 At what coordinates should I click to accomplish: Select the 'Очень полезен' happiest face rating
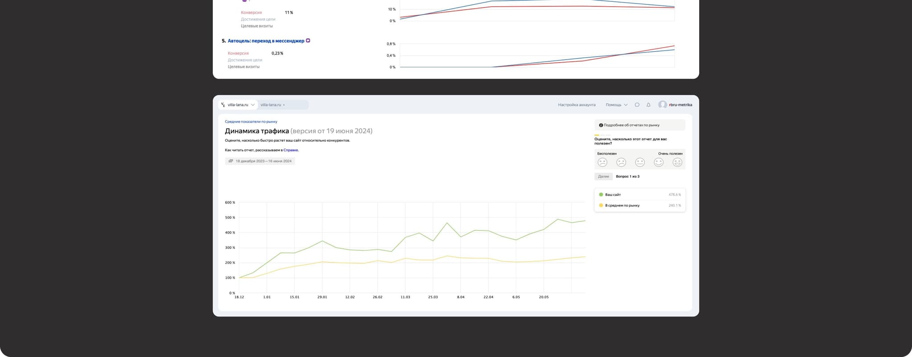point(677,162)
